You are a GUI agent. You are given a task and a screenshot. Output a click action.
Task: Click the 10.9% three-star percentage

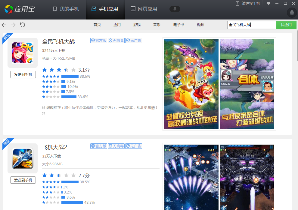pos(73,86)
